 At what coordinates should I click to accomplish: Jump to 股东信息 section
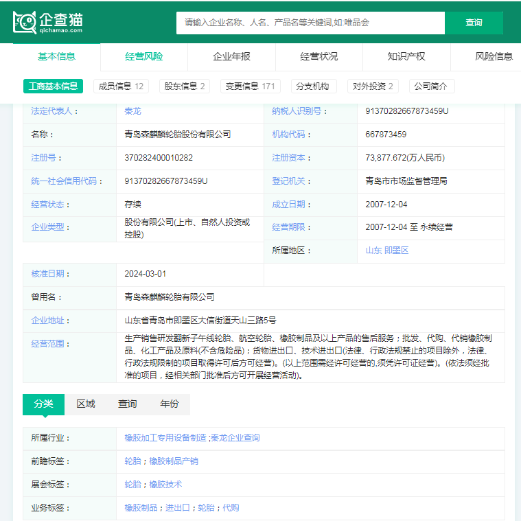[x=185, y=86]
